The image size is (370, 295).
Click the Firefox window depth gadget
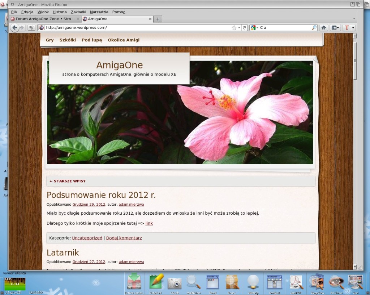point(358,4)
